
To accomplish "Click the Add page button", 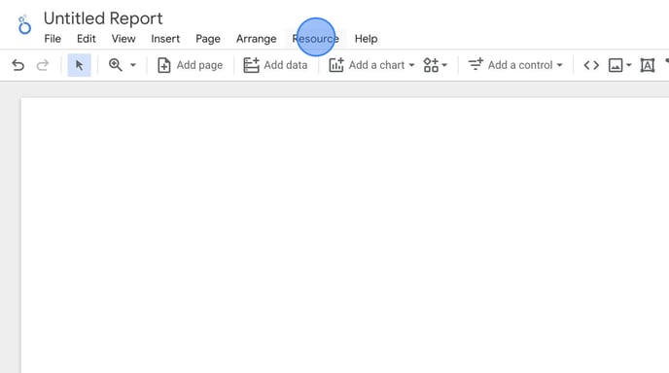I will pyautogui.click(x=190, y=65).
